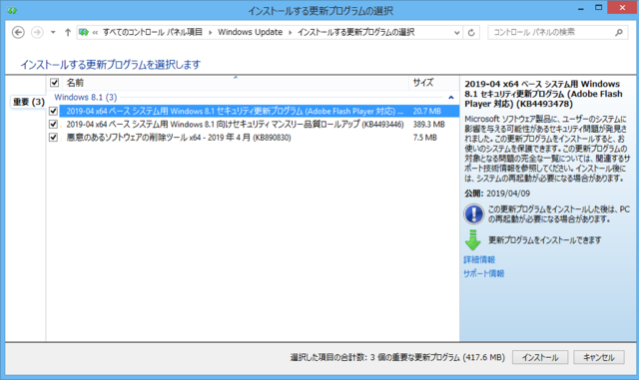Click the search magnifier icon

click(x=619, y=32)
